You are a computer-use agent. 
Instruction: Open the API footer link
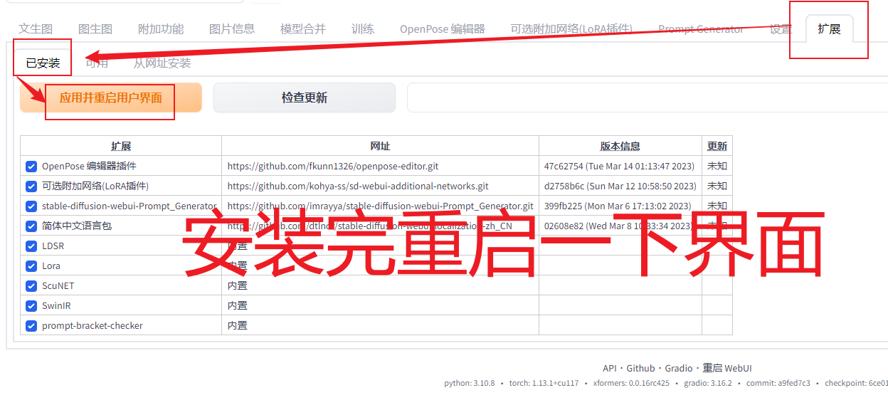610,368
